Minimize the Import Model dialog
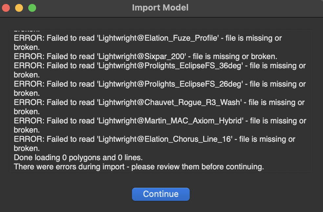 [19, 8]
